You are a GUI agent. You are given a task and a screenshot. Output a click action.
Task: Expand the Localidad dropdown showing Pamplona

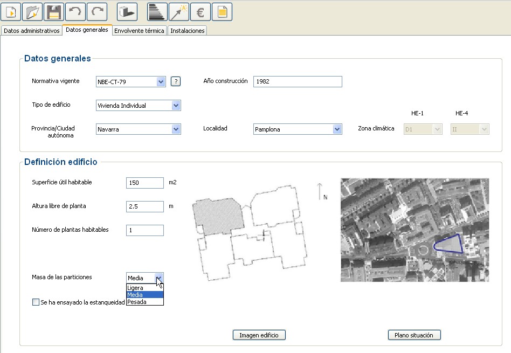pyautogui.click(x=337, y=129)
